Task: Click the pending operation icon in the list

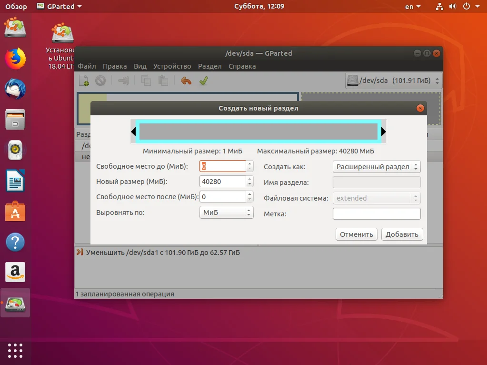Action: 80,252
